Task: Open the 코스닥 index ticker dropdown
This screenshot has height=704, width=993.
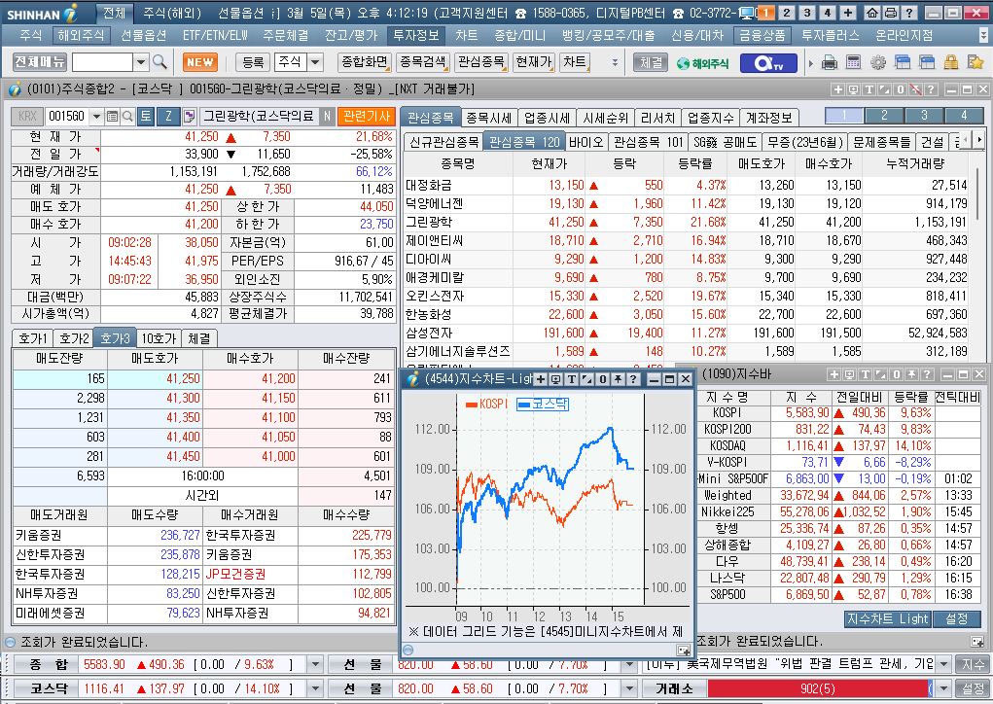Action: pyautogui.click(x=315, y=688)
